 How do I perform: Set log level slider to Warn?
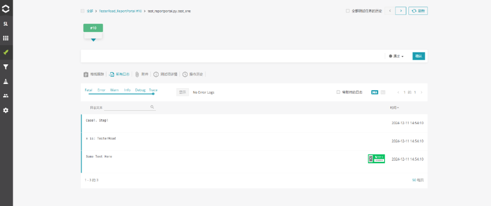click(x=114, y=90)
